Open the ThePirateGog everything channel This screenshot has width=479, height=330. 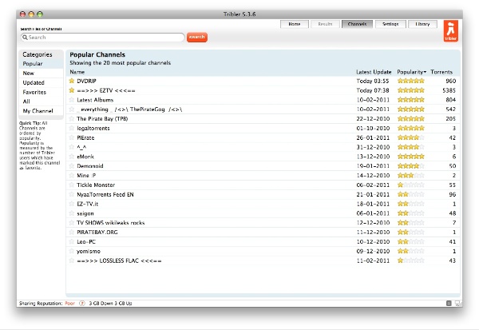coord(129,109)
